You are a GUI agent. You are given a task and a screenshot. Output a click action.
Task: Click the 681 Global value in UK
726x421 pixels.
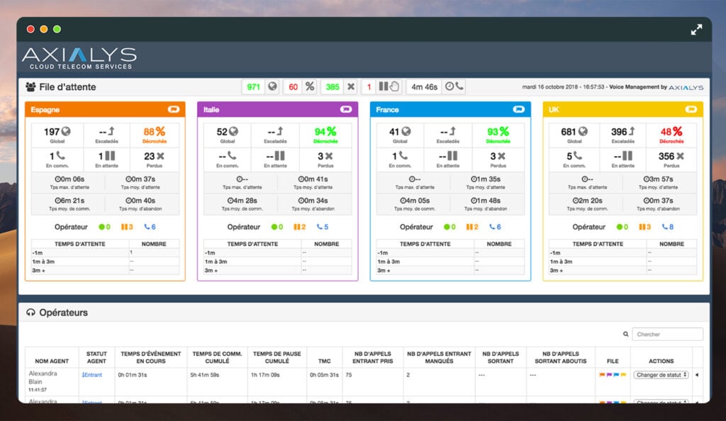tap(568, 132)
